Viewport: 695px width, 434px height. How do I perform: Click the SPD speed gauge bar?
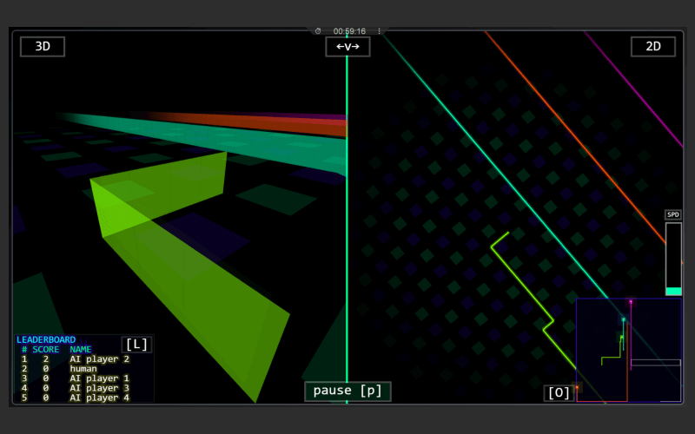pyautogui.click(x=673, y=259)
